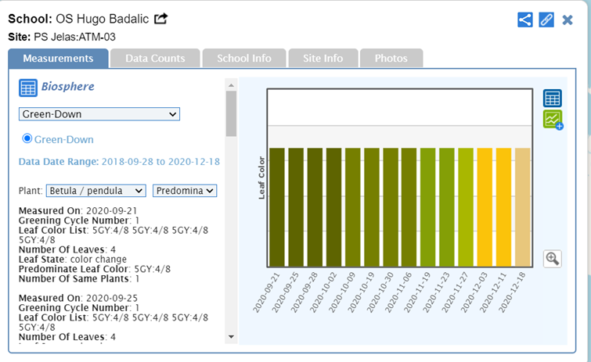The width and height of the screenshot is (591, 362).
Task: View the Photos tab
Action: coord(391,59)
